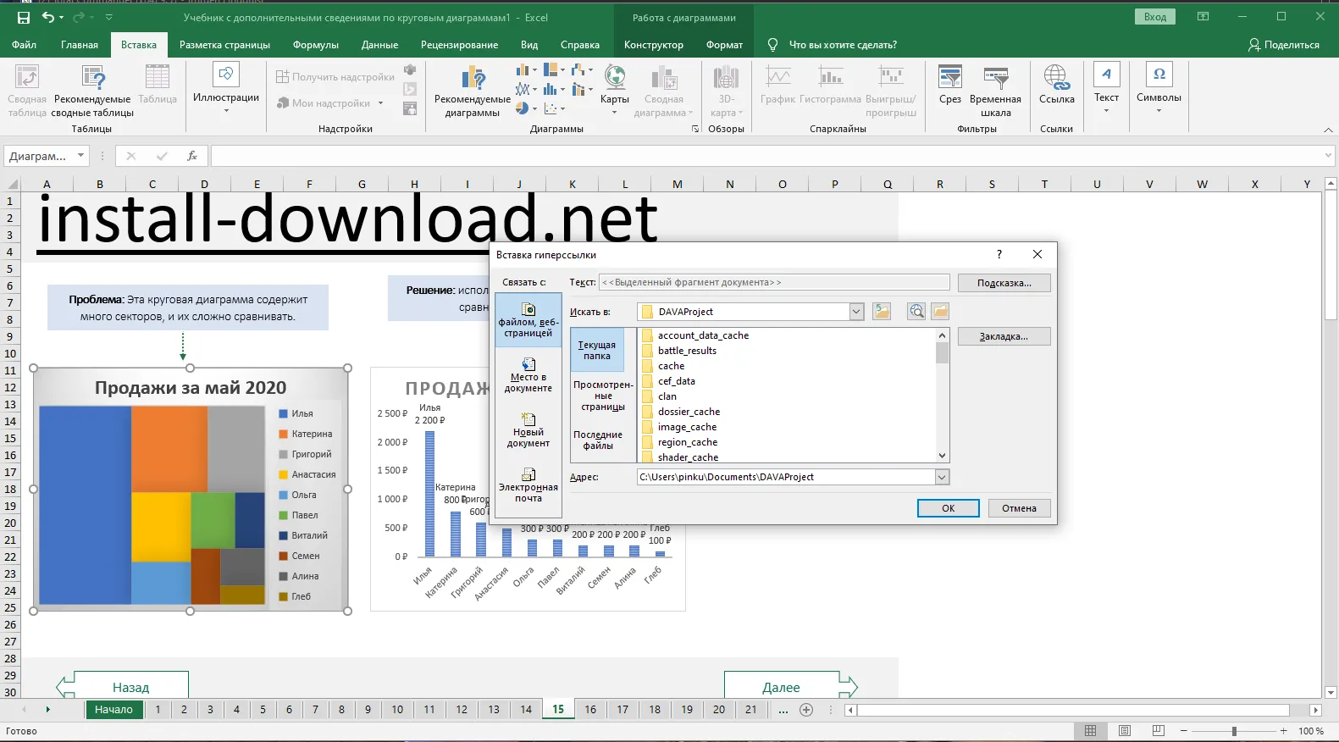The image size is (1339, 742).
Task: Add a new sheet with the plus icon
Action: (x=806, y=710)
